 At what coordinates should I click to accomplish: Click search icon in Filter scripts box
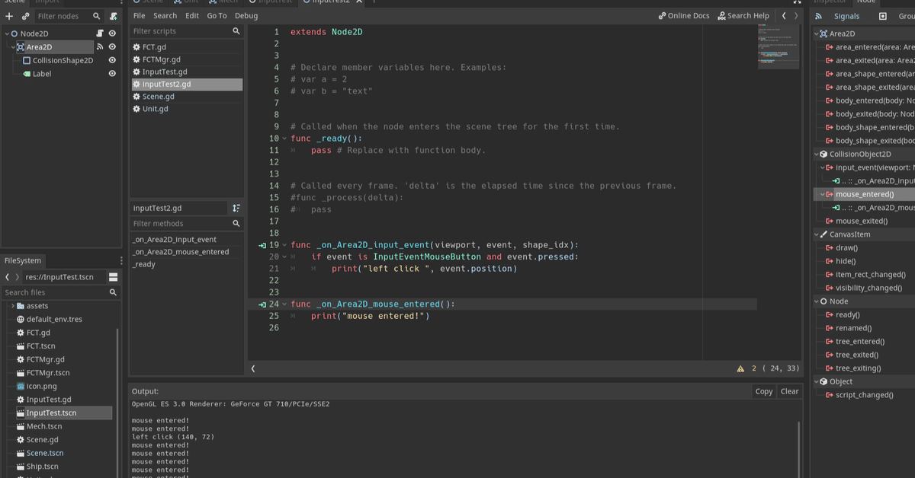[236, 31]
